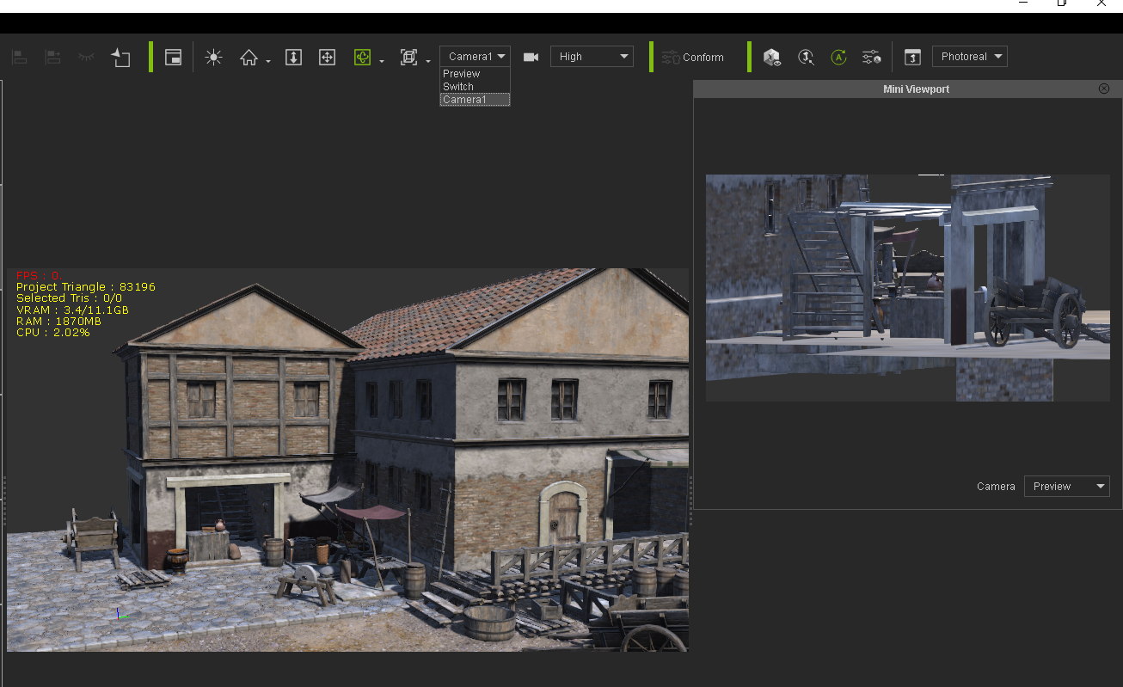The image size is (1123, 687).
Task: Click the cube-with-eye display icon
Action: point(772,58)
